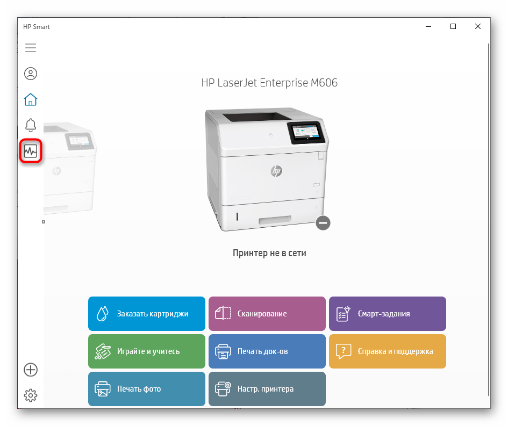Open the Играйте и учитесь tile
The height and width of the screenshot is (426, 508).
146,351
